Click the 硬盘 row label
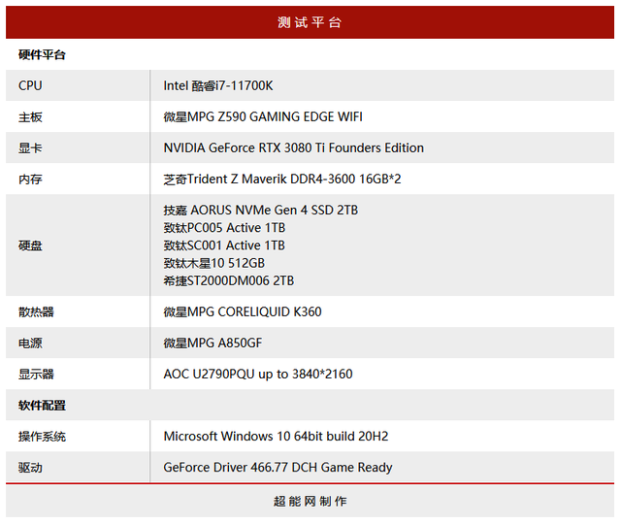 pyautogui.click(x=30, y=245)
